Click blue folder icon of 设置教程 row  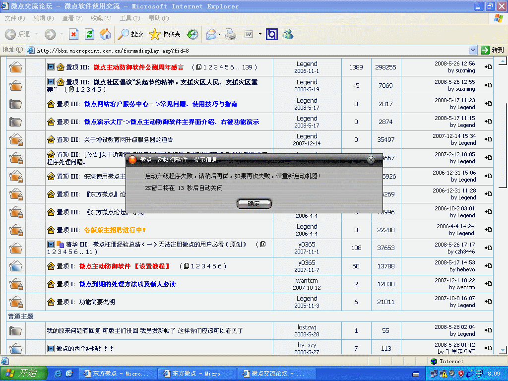15,266
